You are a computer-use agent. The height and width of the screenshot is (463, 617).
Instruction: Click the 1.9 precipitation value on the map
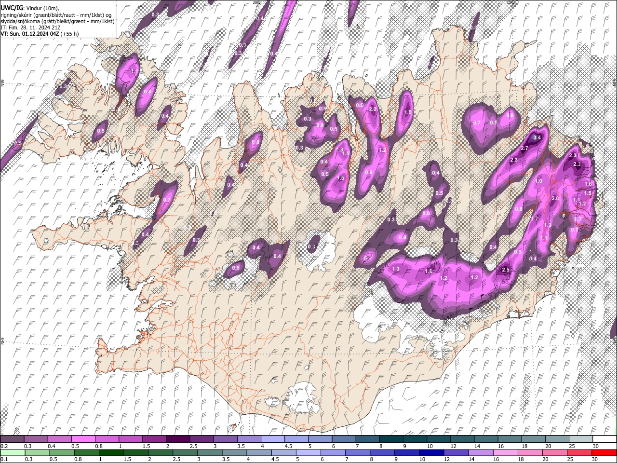click(x=407, y=112)
